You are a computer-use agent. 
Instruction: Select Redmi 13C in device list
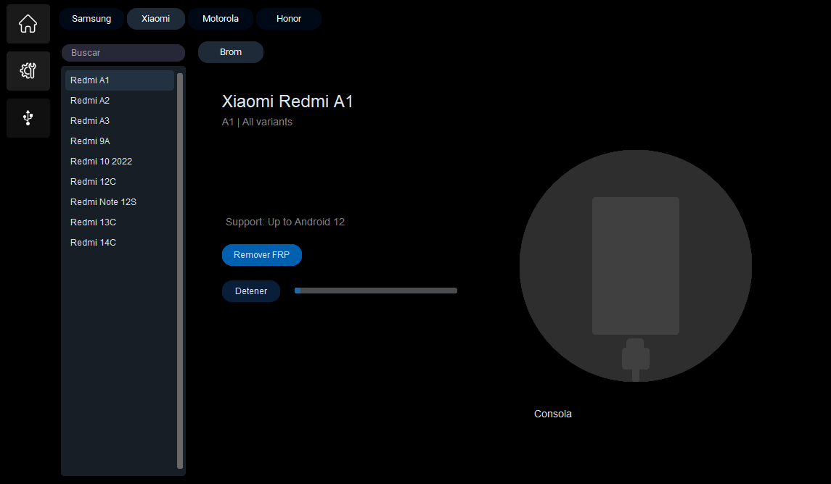click(119, 222)
